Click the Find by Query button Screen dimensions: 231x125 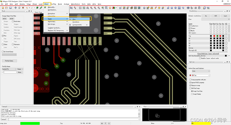[9, 61]
